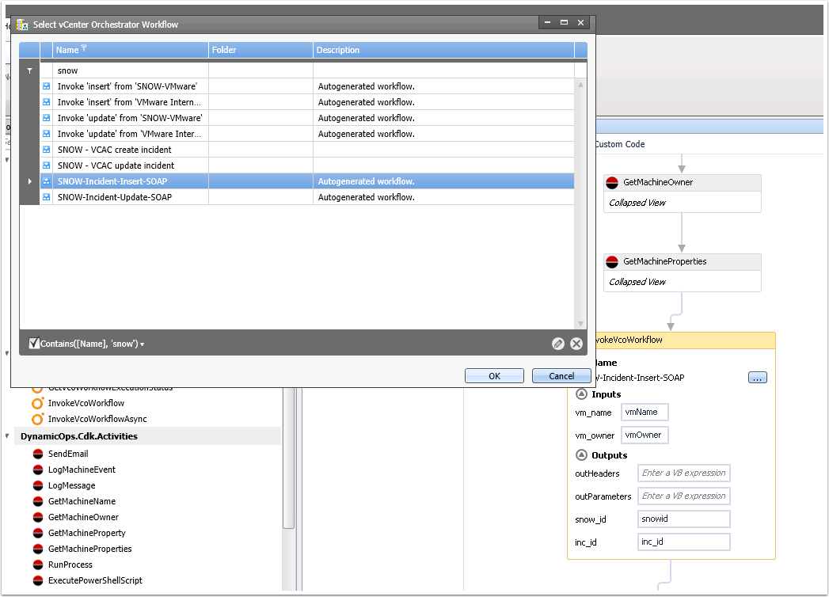829x597 pixels.
Task: Open the filter editor pencil icon
Action: point(557,344)
